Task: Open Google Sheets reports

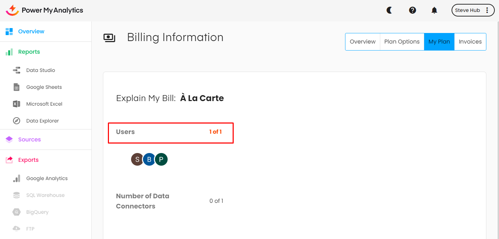Action: tap(44, 87)
